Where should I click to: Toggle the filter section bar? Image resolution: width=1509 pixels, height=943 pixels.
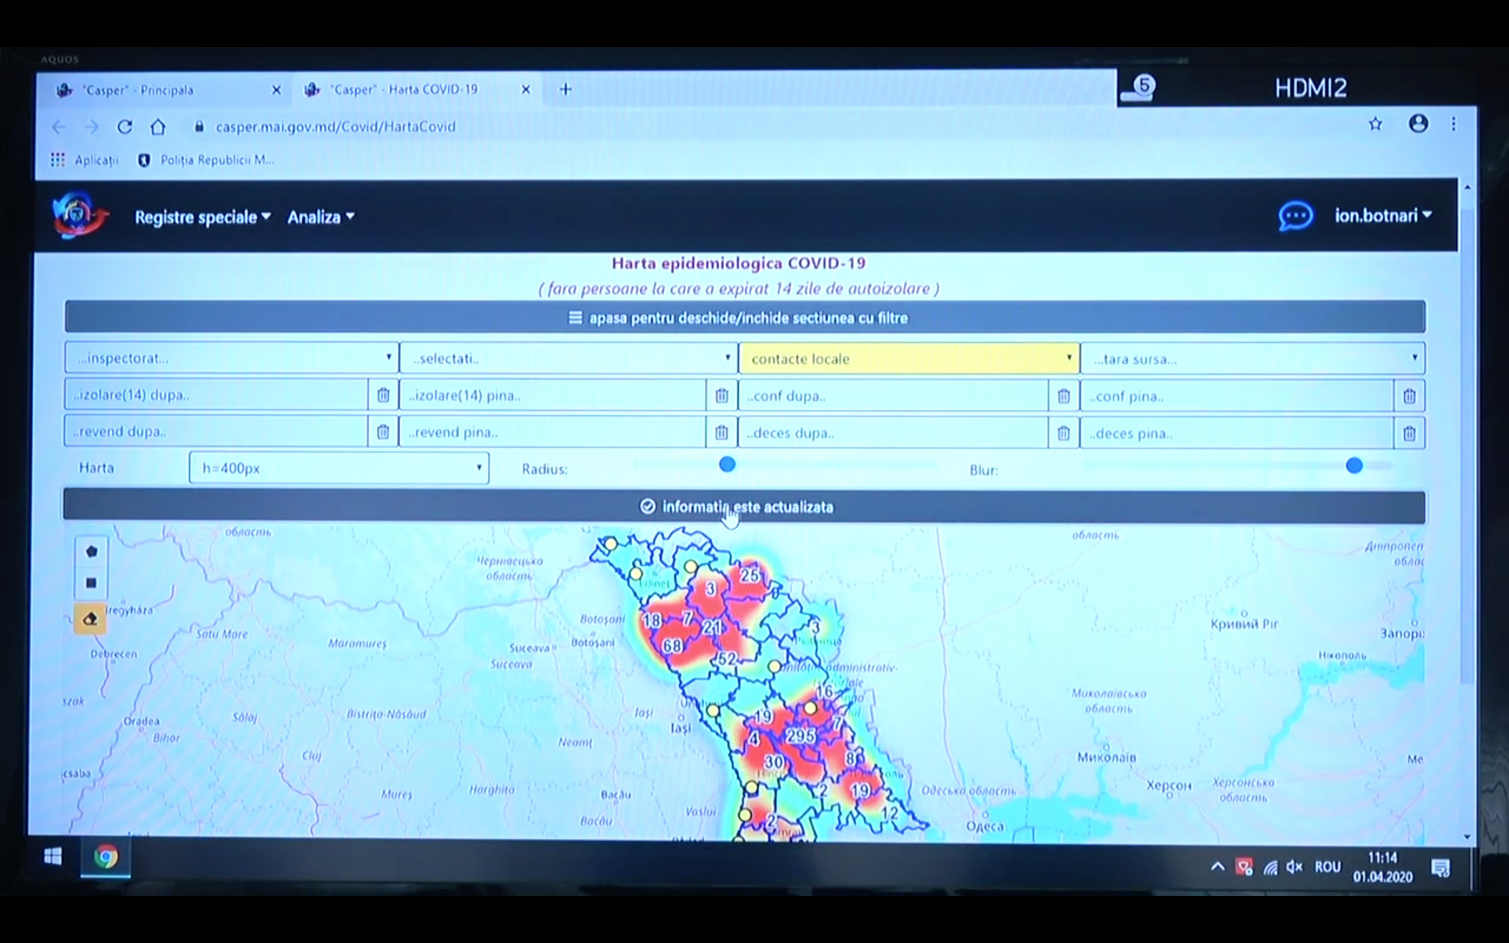(x=744, y=318)
